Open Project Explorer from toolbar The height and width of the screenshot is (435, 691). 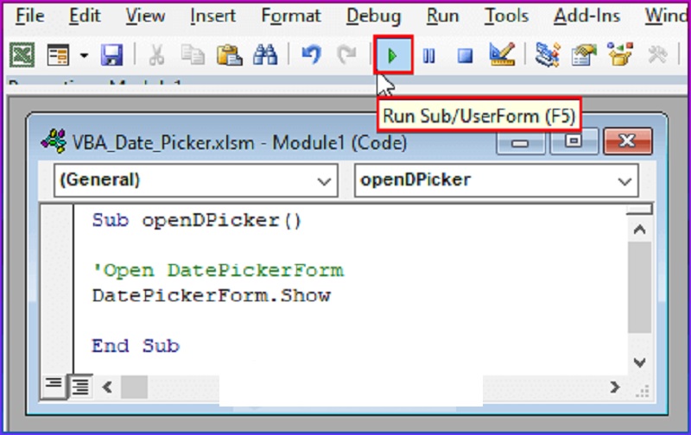[x=547, y=56]
